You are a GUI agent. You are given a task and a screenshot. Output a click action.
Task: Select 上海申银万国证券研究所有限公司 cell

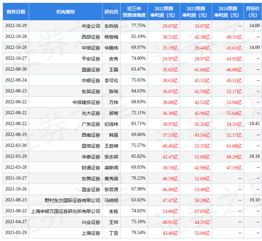(x=66, y=211)
